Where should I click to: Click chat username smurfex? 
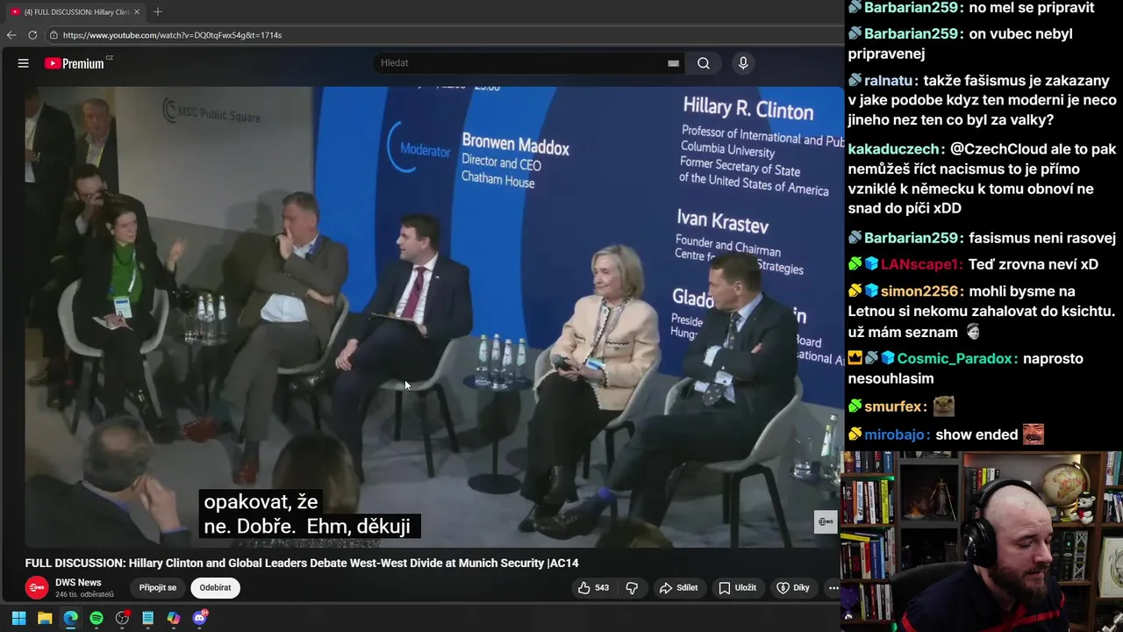(893, 406)
